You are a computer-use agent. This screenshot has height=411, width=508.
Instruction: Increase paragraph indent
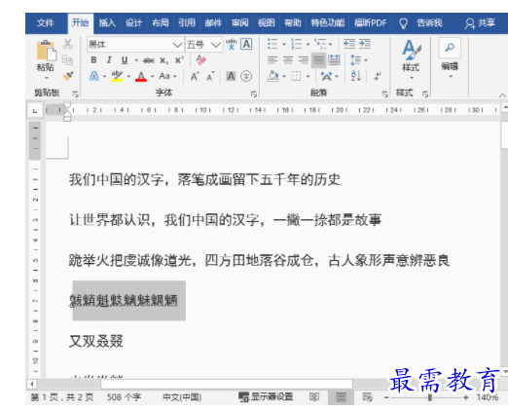(x=365, y=44)
